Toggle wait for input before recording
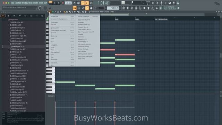222x125 pixels. pyautogui.click(x=79, y=3)
